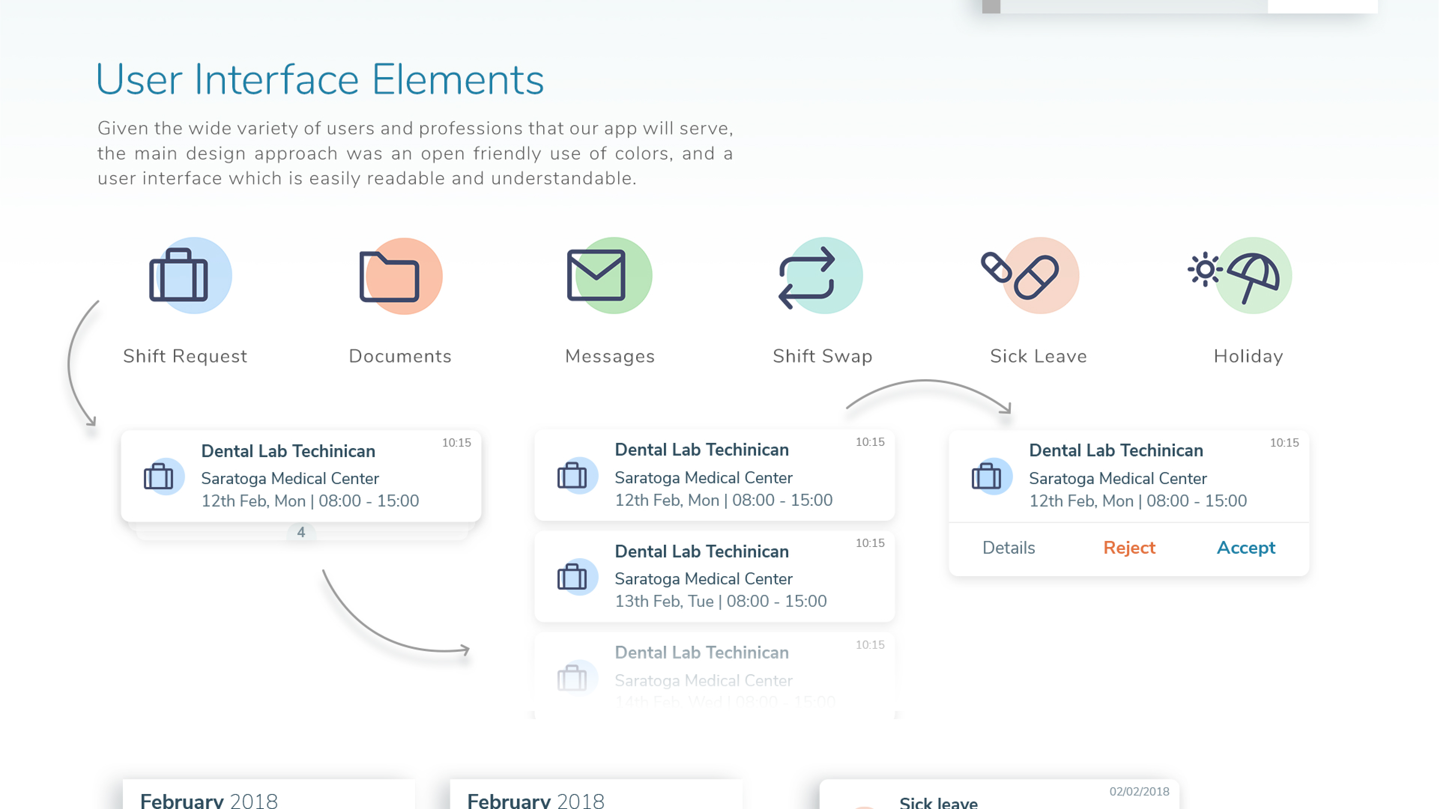Open Details for the shift request
Viewport: 1439px width, 809px height.
coord(1008,548)
